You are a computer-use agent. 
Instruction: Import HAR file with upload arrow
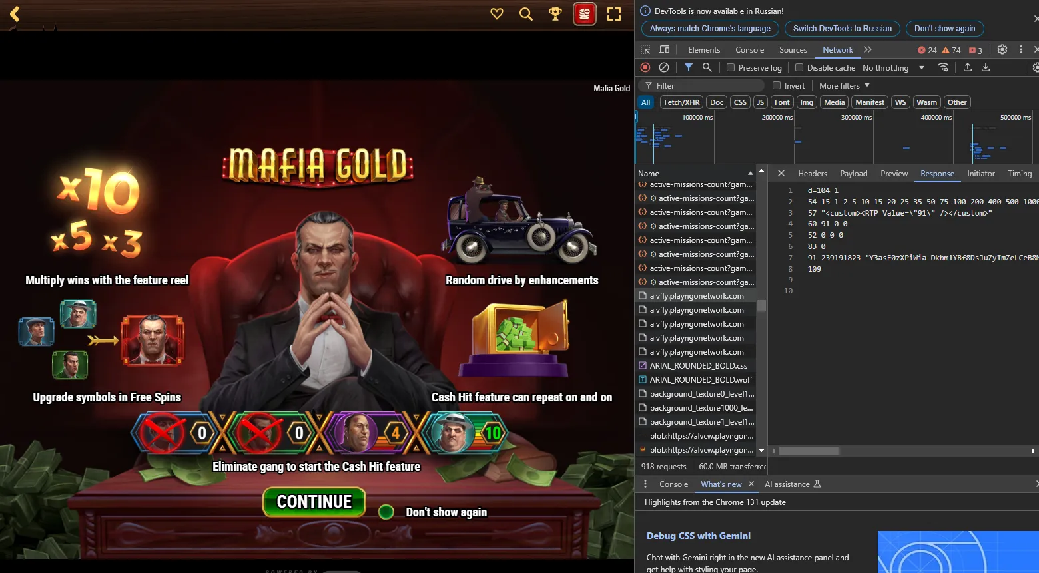(968, 67)
